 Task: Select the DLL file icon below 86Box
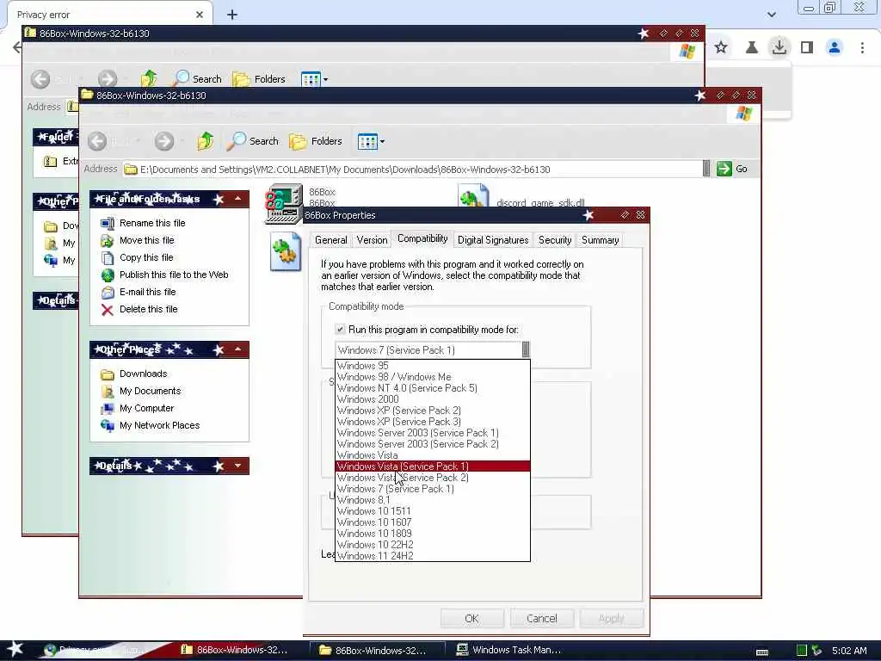tap(285, 251)
